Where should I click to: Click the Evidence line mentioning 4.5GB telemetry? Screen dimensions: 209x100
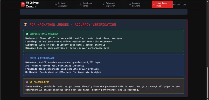[65, 45]
